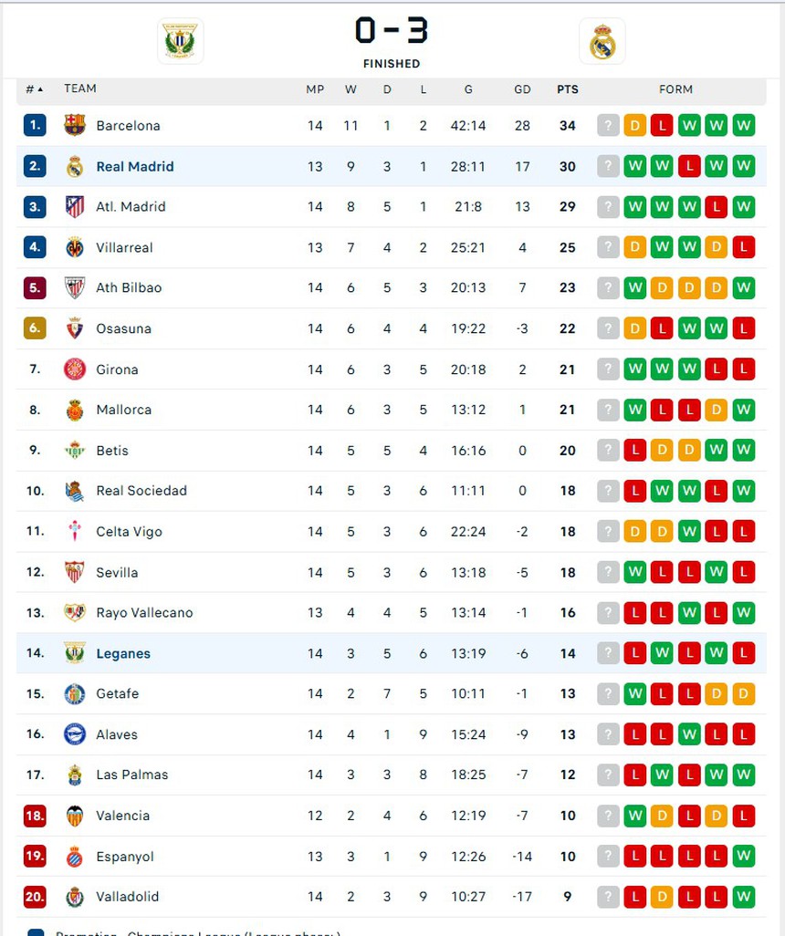785x936 pixels.
Task: Open the Real Madrid team link
Action: [x=135, y=166]
